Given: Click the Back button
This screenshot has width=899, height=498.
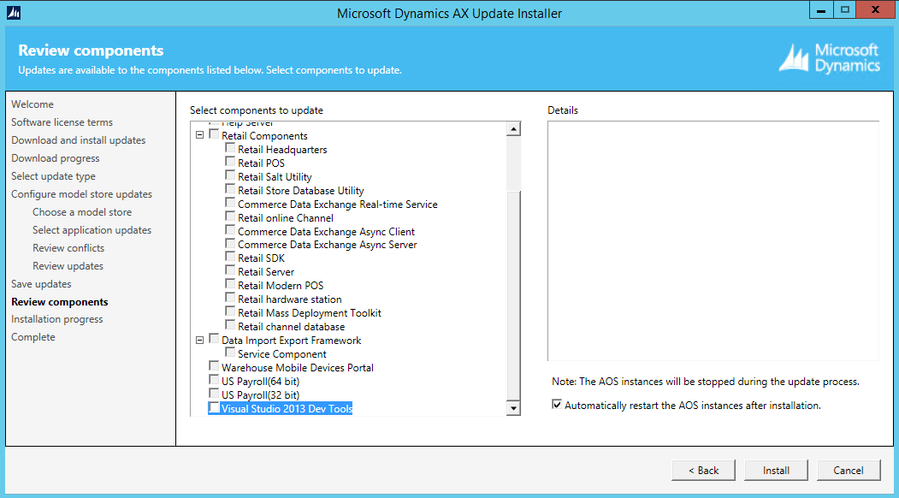Looking at the screenshot, I should coord(702,470).
